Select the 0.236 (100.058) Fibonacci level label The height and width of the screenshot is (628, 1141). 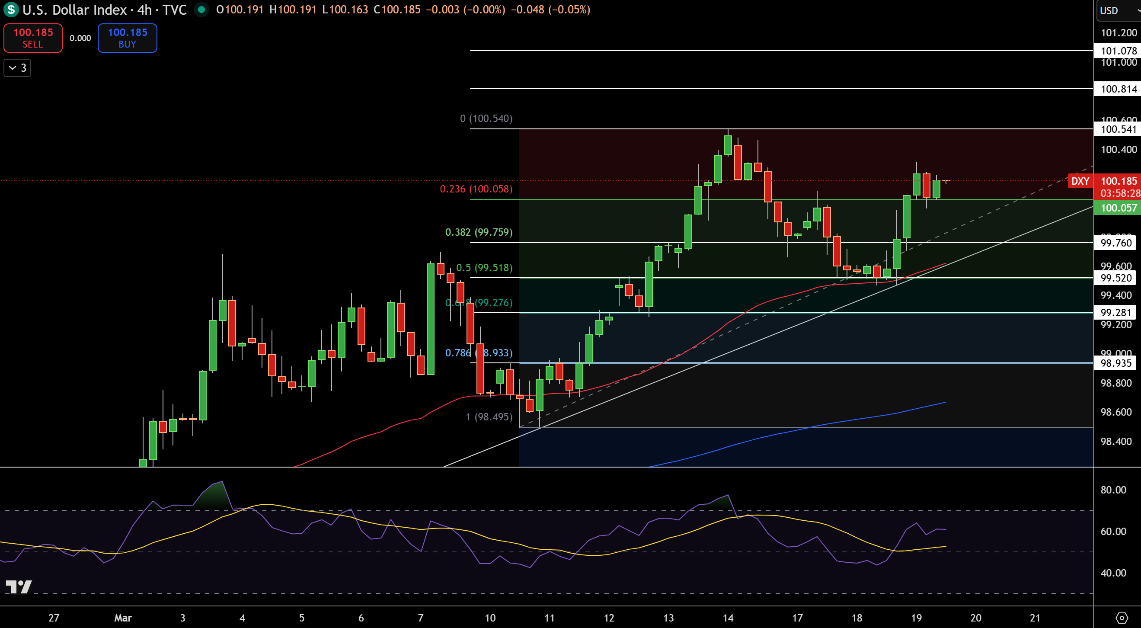[476, 189]
